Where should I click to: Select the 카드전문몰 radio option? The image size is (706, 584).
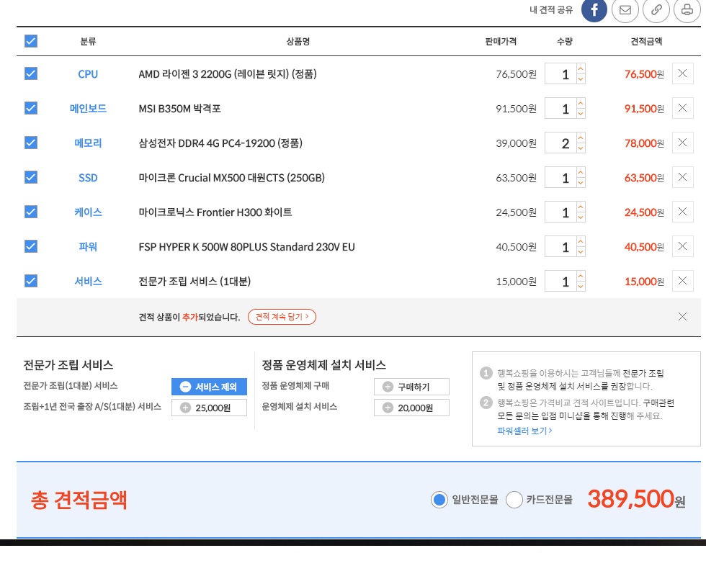click(x=514, y=500)
